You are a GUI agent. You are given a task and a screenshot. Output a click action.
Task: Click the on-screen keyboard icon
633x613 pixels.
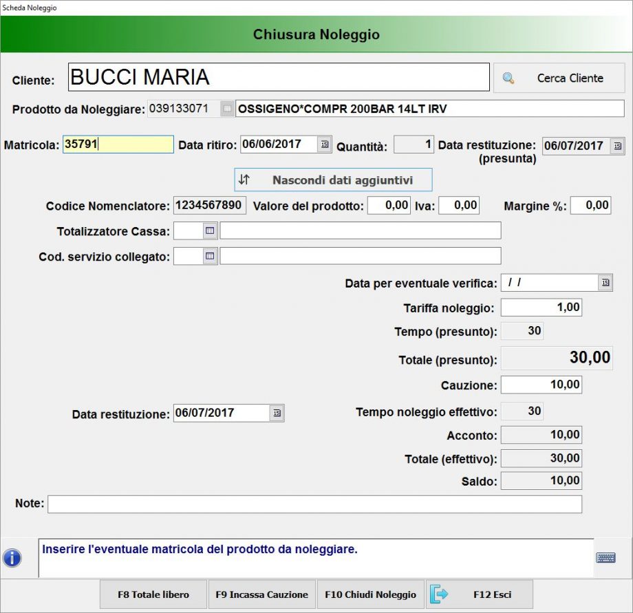click(605, 558)
